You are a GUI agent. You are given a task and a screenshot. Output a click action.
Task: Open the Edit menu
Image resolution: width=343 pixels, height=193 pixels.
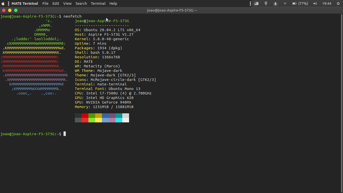[x=56, y=4]
